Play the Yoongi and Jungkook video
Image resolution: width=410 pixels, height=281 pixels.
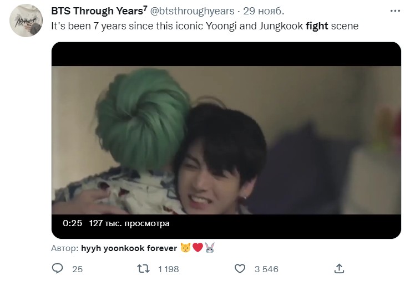click(x=226, y=140)
